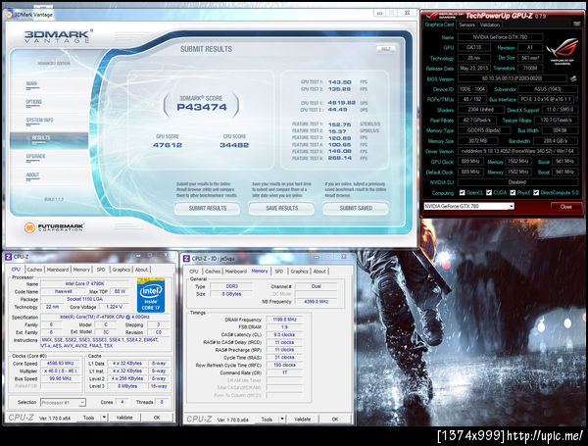Select the Memory tab in left CPU-Z
Screen dimensions: 588x446
tap(81, 270)
